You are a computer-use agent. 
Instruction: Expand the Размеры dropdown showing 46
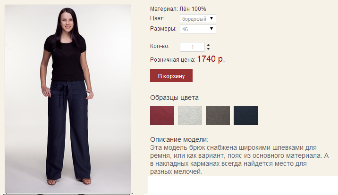coord(198,29)
